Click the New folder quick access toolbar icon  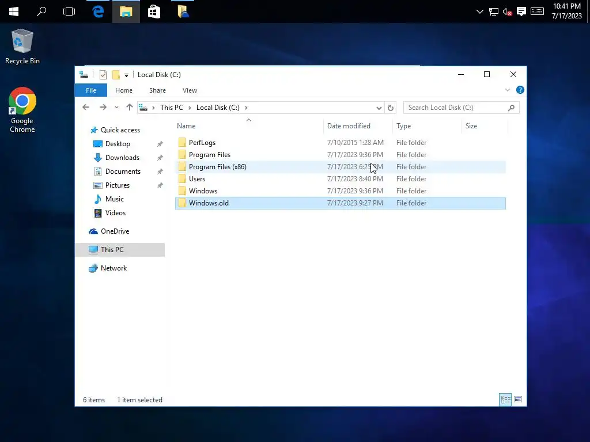coord(116,75)
